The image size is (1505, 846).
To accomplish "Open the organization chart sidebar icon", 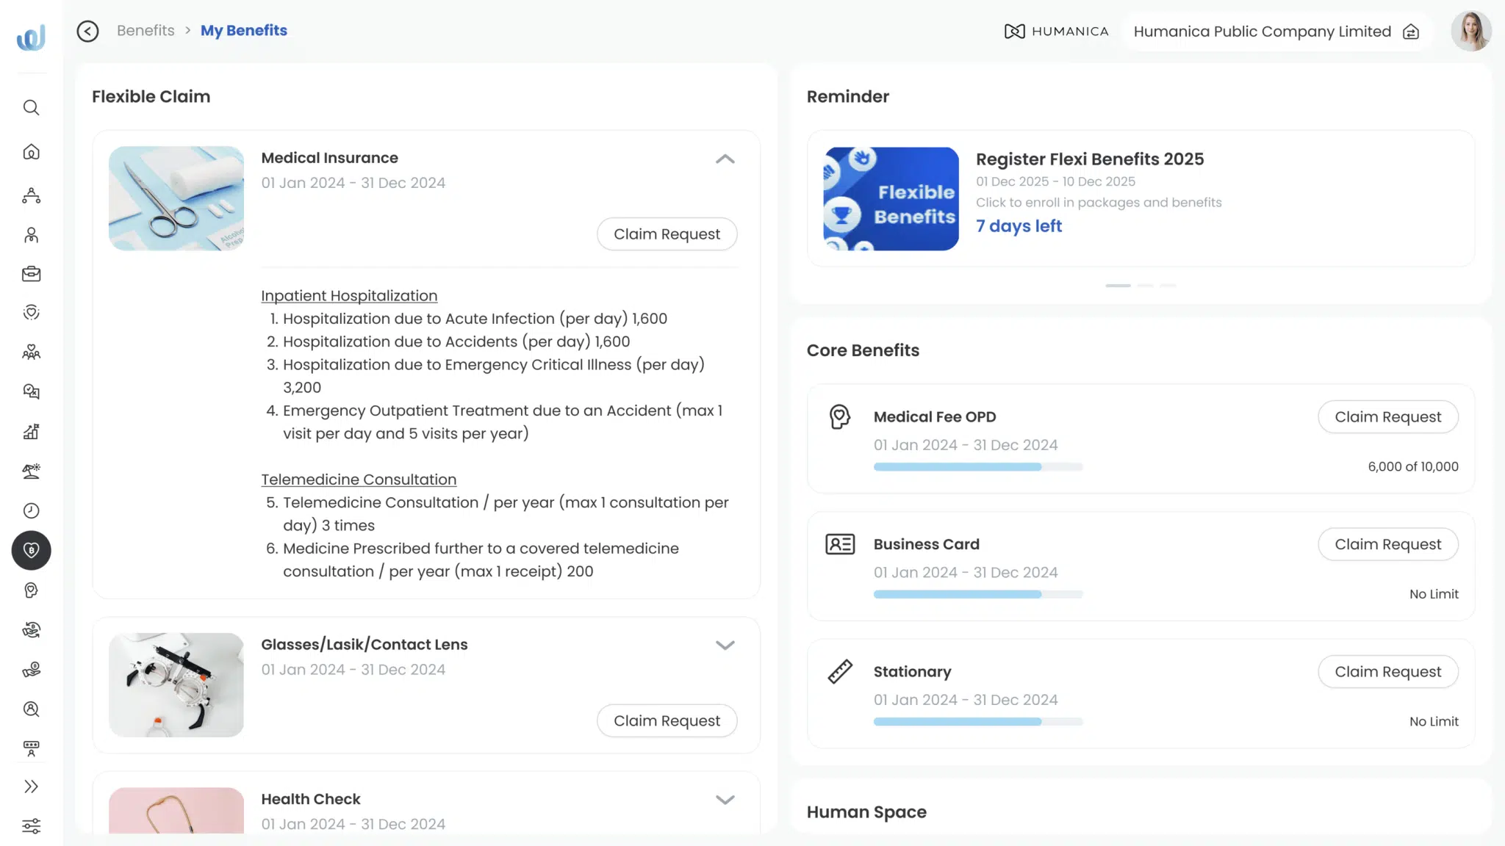I will pyautogui.click(x=31, y=195).
